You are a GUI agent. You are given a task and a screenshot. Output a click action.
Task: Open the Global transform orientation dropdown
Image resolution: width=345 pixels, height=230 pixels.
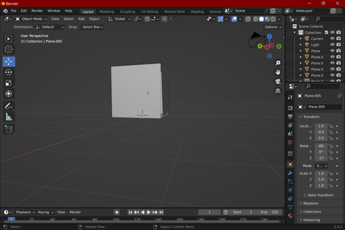point(119,19)
